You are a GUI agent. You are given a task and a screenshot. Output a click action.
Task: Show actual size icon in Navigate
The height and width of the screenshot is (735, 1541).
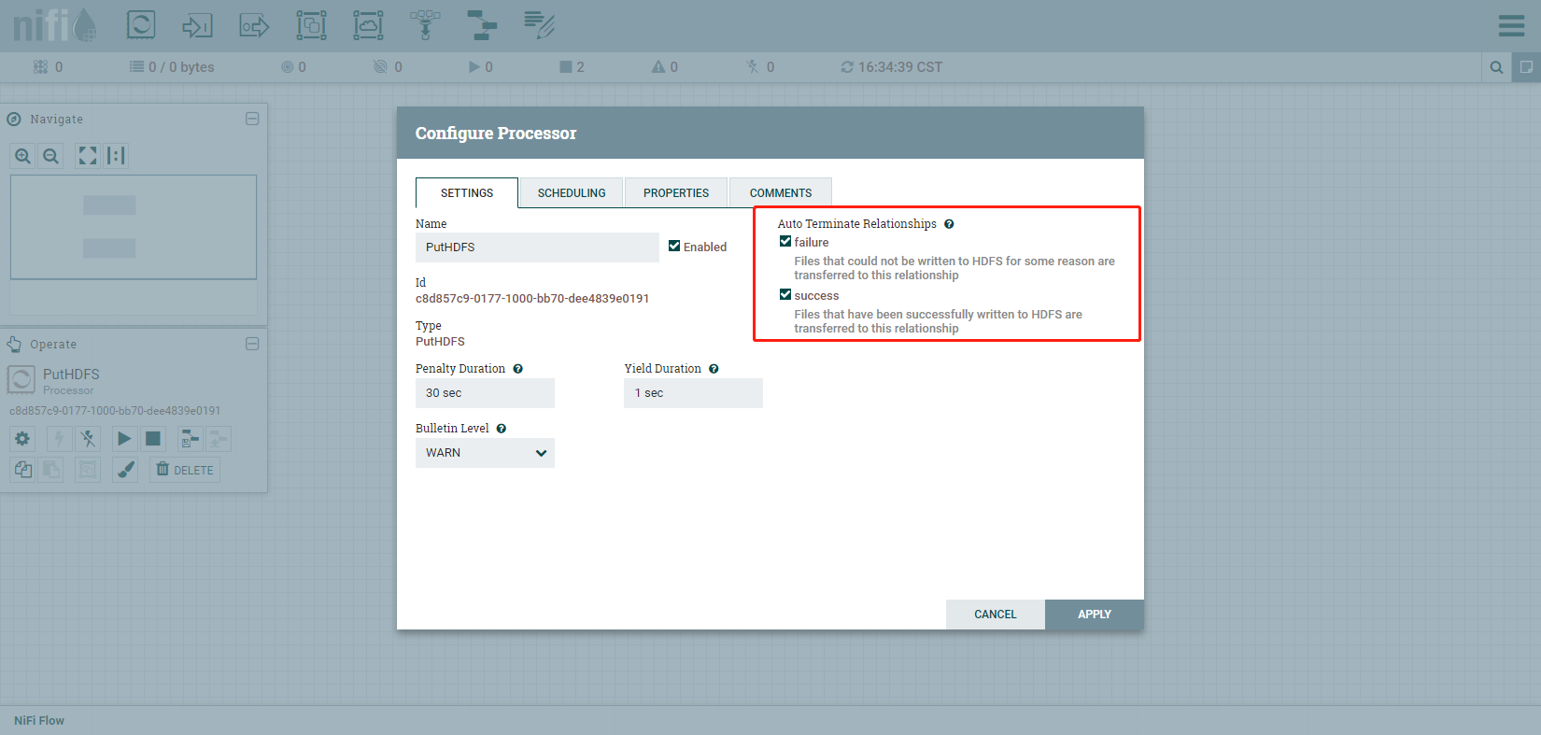[116, 156]
